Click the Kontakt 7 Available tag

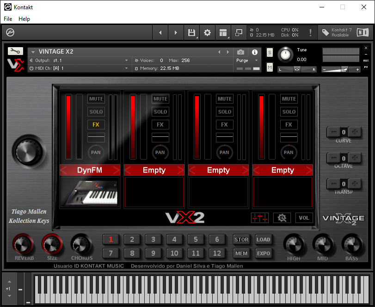coord(337,32)
